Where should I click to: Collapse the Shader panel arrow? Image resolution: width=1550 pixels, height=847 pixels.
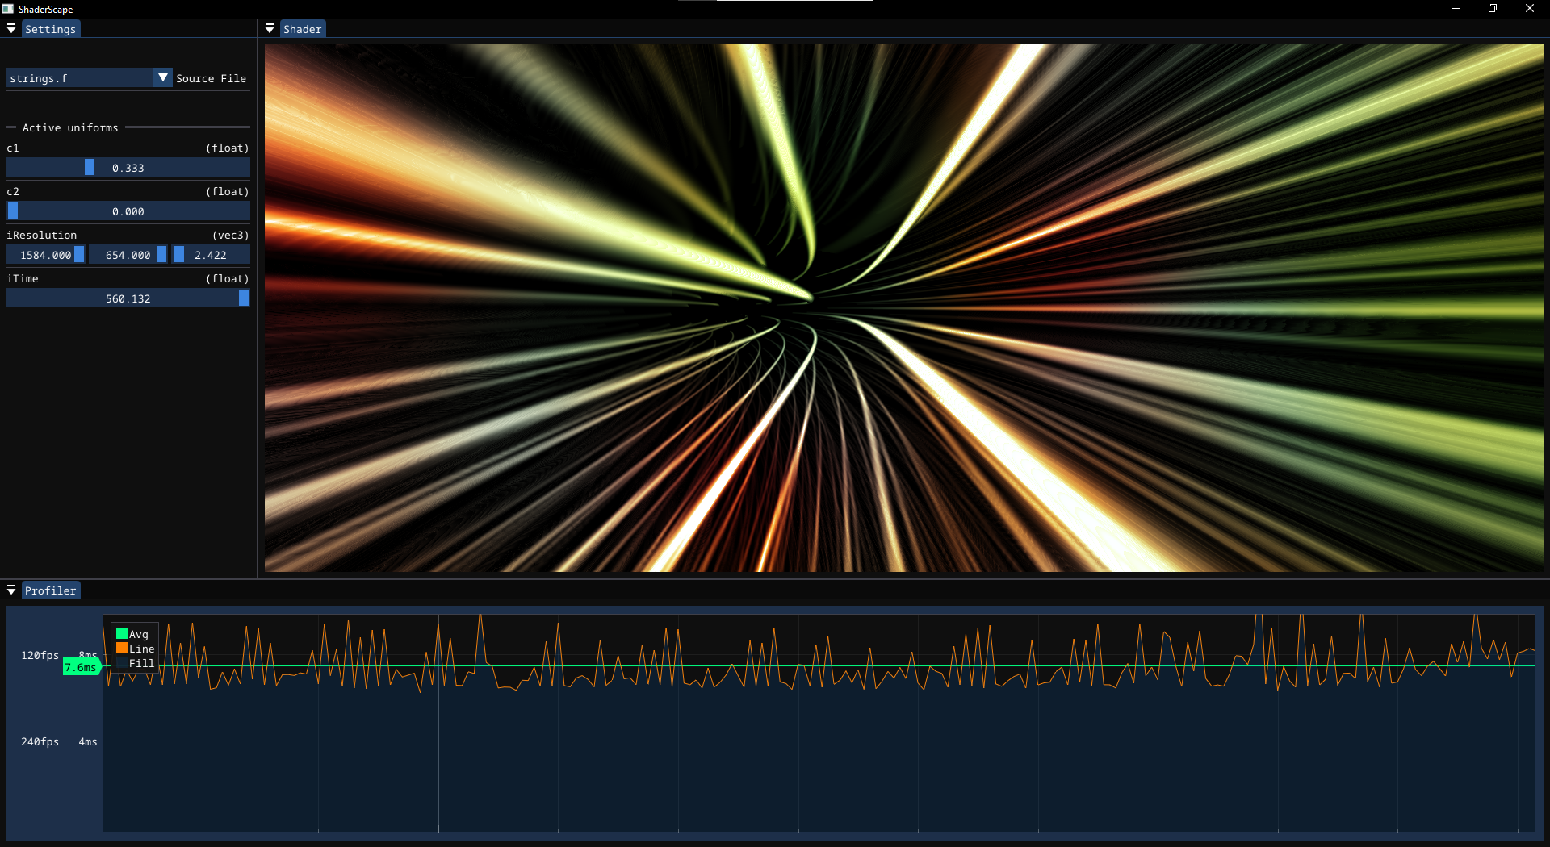point(270,29)
